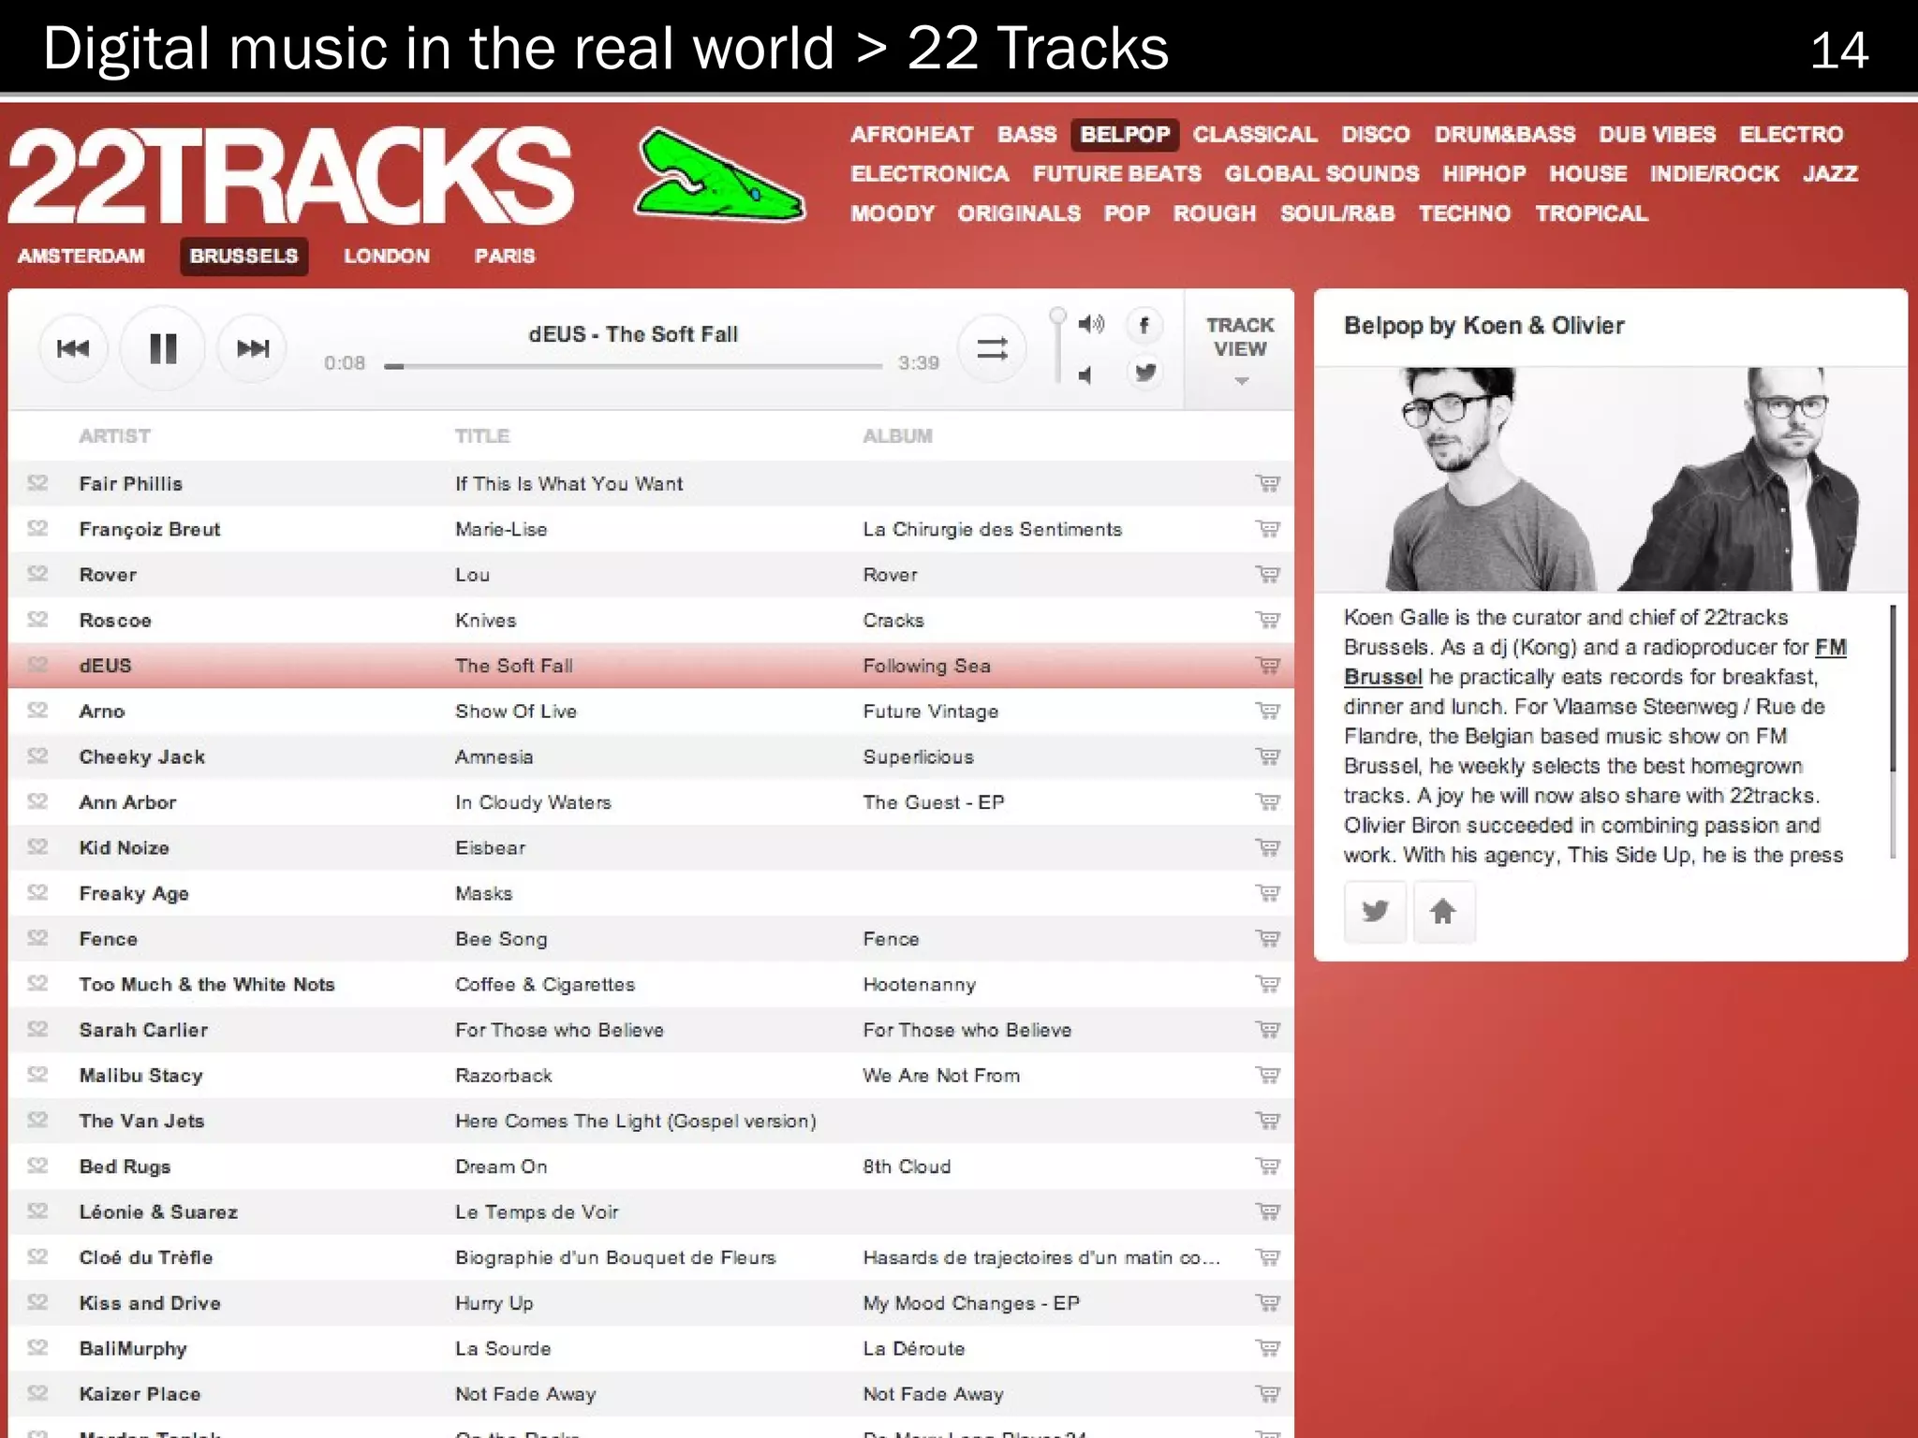Pause the playing dEUS track

click(163, 349)
